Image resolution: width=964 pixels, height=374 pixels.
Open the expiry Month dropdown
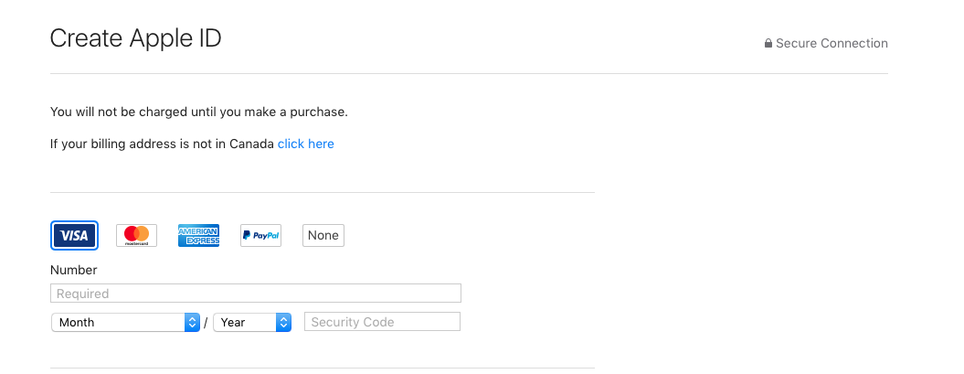click(x=125, y=322)
